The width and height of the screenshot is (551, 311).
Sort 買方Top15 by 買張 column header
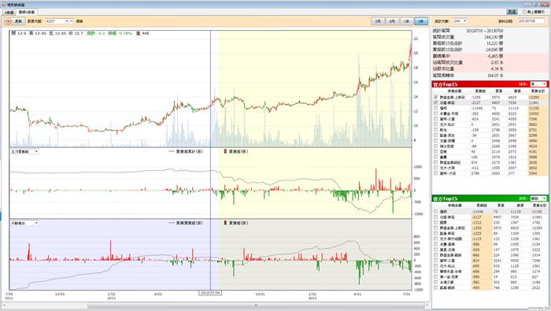coord(499,91)
